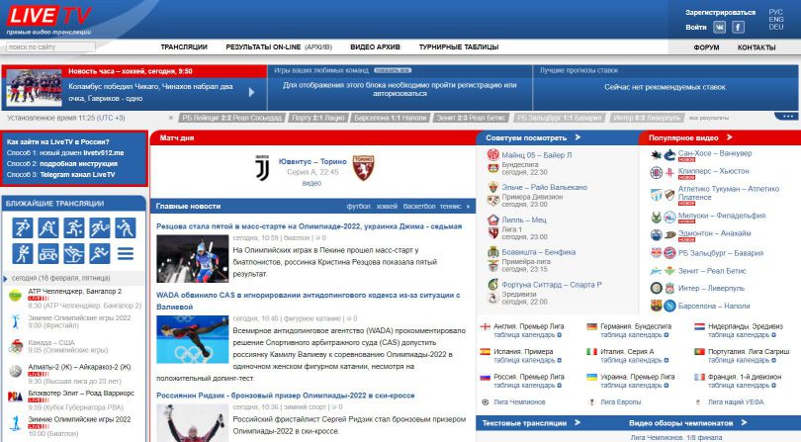This screenshot has width=801, height=442.
Task: Dismiss the time setting with the x
Action: [x=171, y=118]
